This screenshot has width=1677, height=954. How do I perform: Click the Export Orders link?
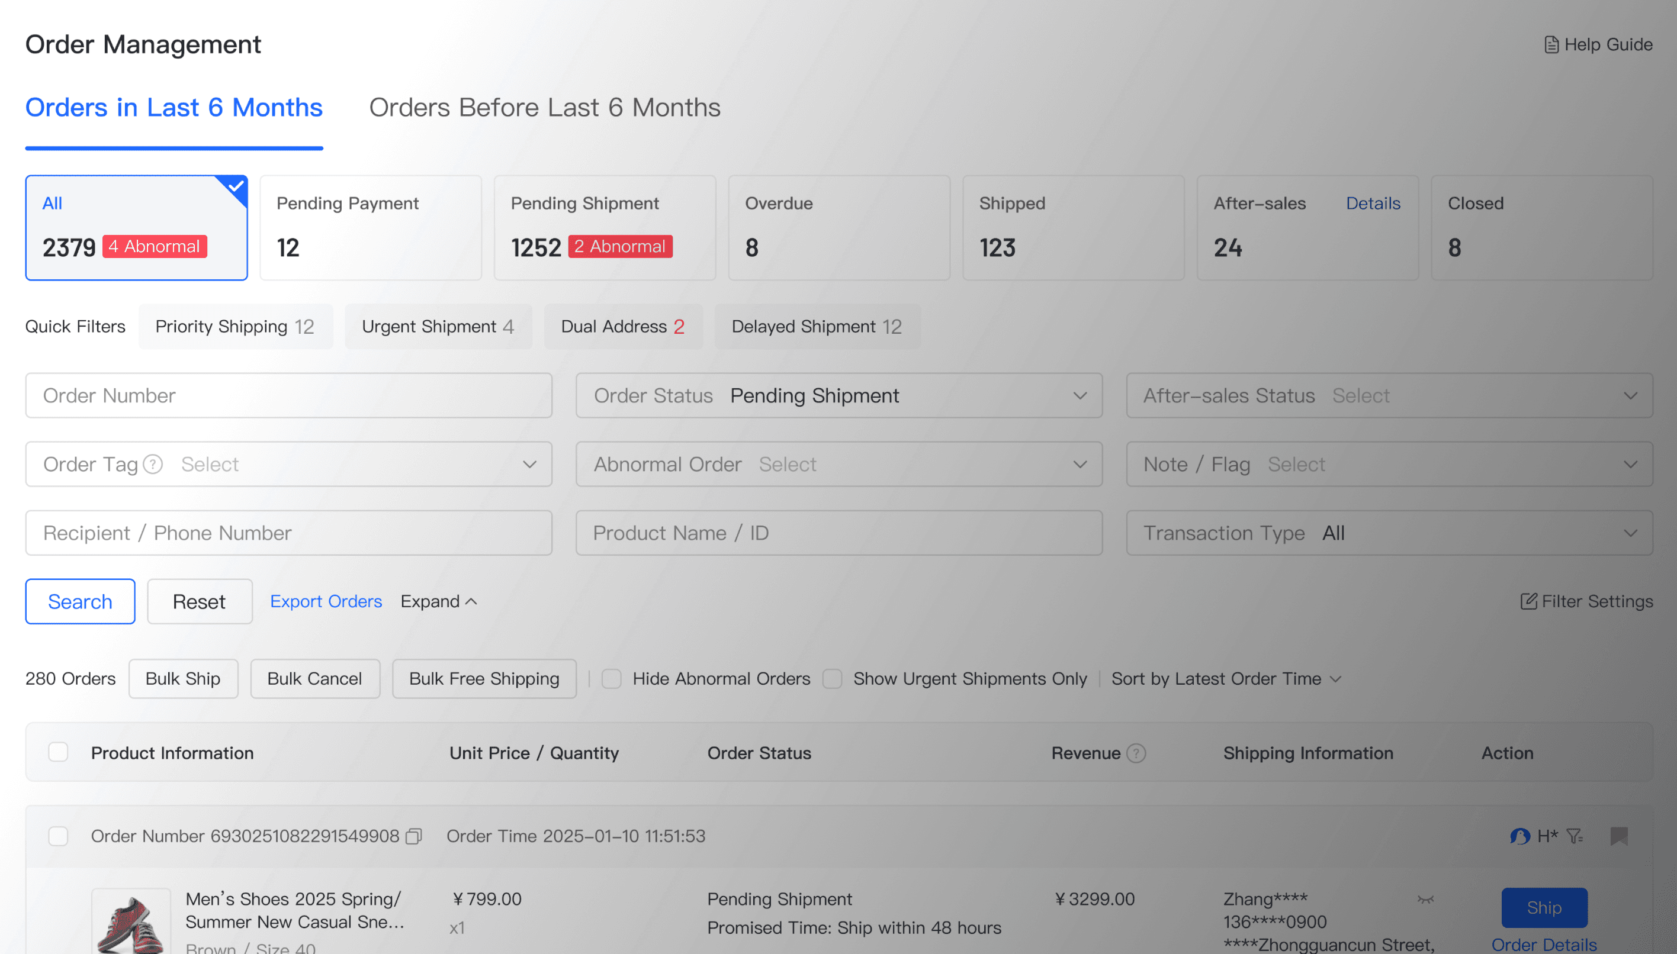(x=326, y=601)
